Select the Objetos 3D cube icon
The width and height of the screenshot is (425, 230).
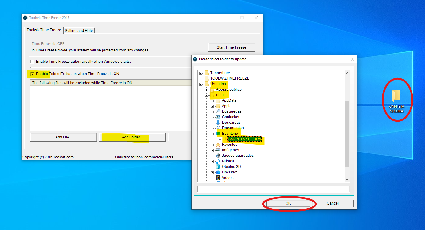coord(218,167)
